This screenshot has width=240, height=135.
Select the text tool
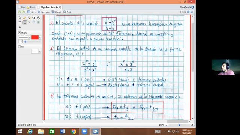(29, 22)
